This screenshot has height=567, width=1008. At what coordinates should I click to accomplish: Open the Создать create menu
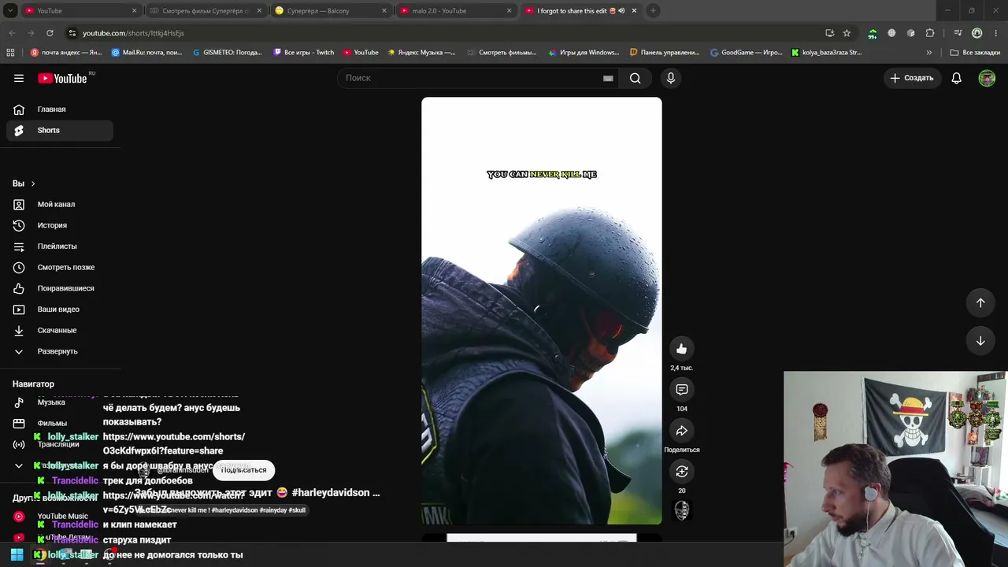(x=912, y=78)
